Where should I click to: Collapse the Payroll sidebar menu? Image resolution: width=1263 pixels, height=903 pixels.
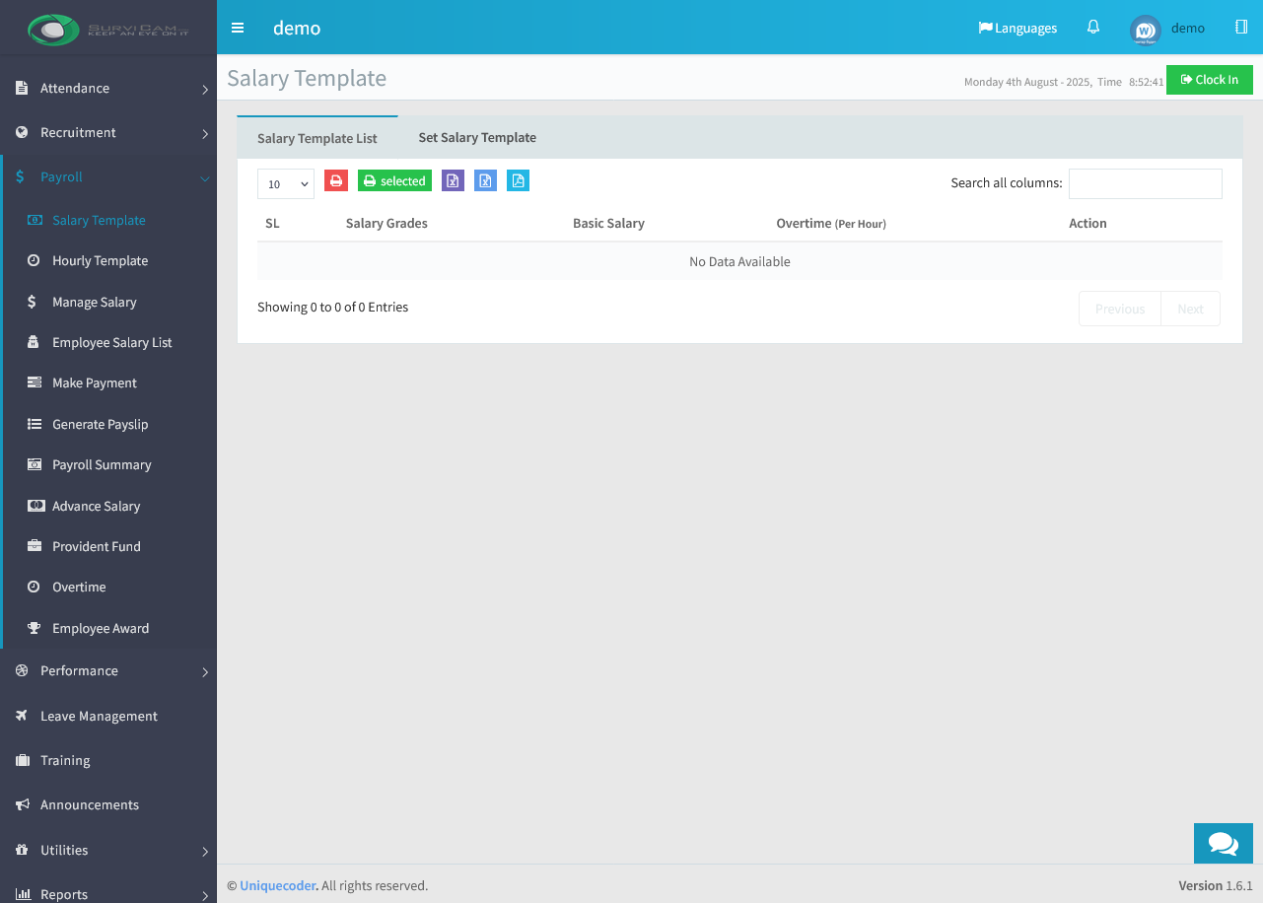pos(108,177)
